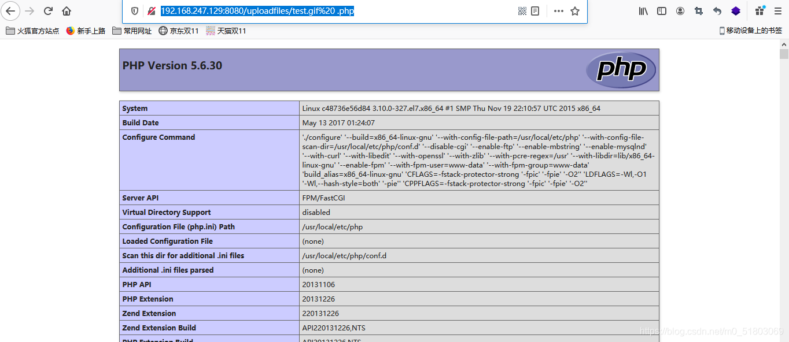Show insecure connection site information
The image size is (789, 342).
(x=151, y=11)
